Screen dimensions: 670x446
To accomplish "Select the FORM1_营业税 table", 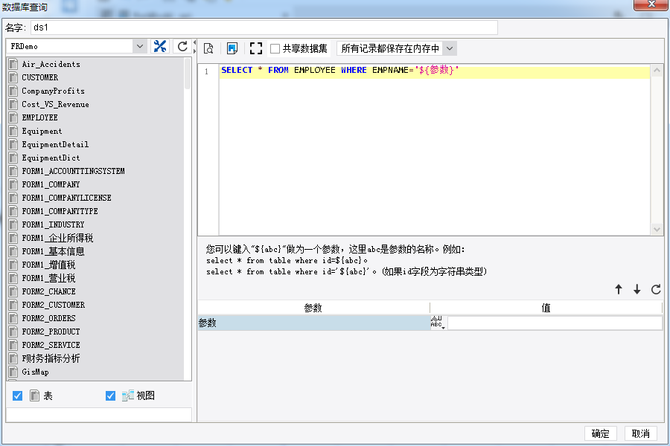I will 48,278.
